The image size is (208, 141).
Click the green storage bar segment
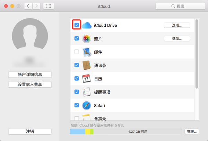pyautogui.click(x=92, y=132)
